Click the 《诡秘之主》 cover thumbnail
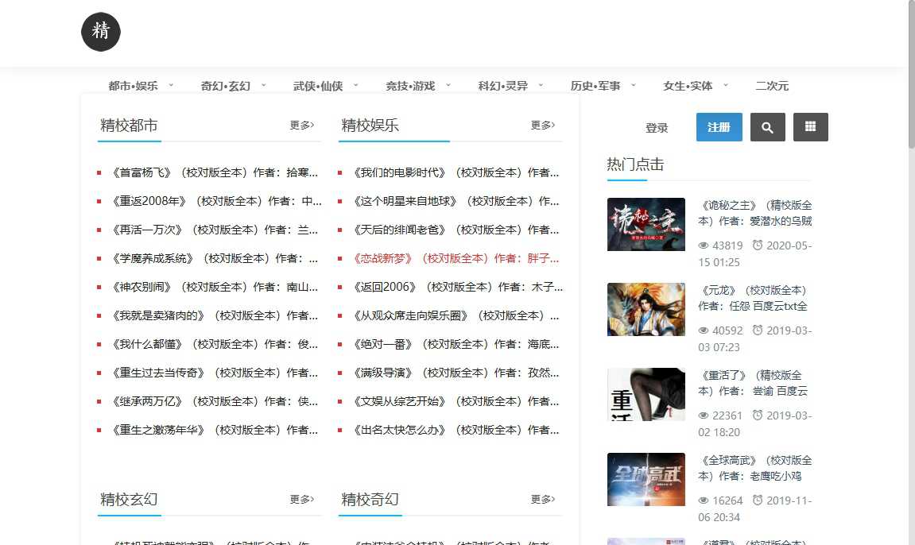The width and height of the screenshot is (915, 545). click(646, 224)
